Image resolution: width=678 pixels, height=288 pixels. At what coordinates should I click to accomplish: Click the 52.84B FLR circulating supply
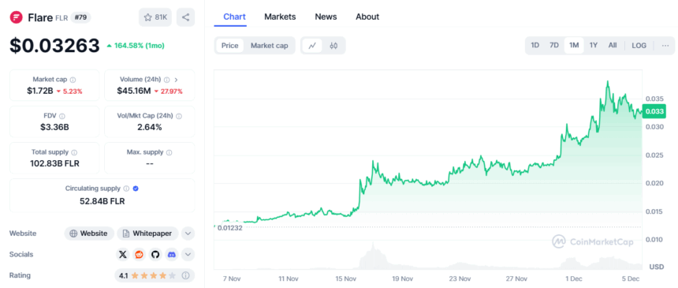point(102,201)
